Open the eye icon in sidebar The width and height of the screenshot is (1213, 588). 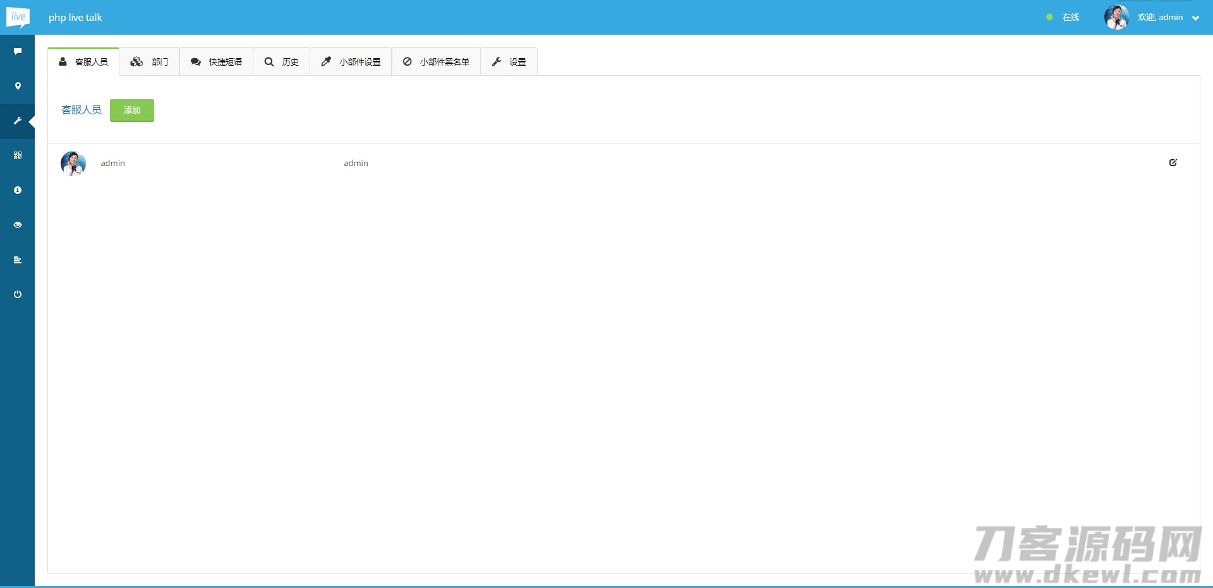pos(18,225)
